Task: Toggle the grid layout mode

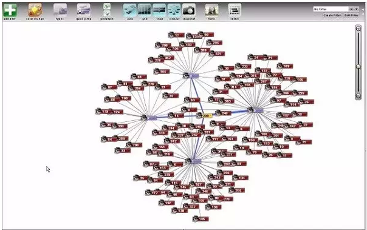Action: pos(145,10)
